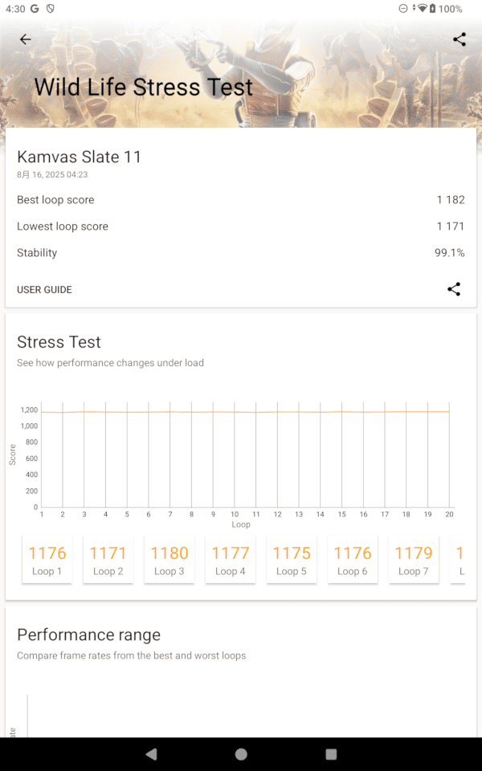
Task: Tap the Best loop score row
Action: point(240,200)
